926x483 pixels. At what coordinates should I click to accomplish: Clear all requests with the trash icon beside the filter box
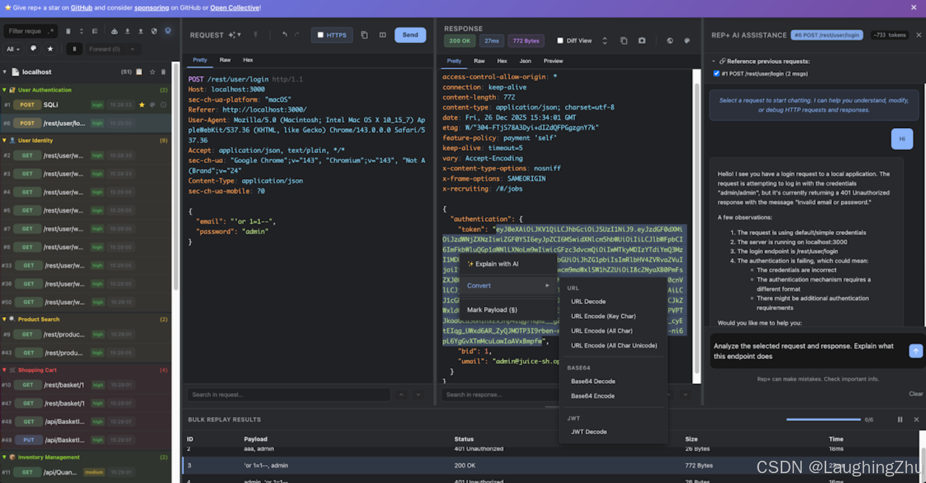pyautogui.click(x=68, y=31)
